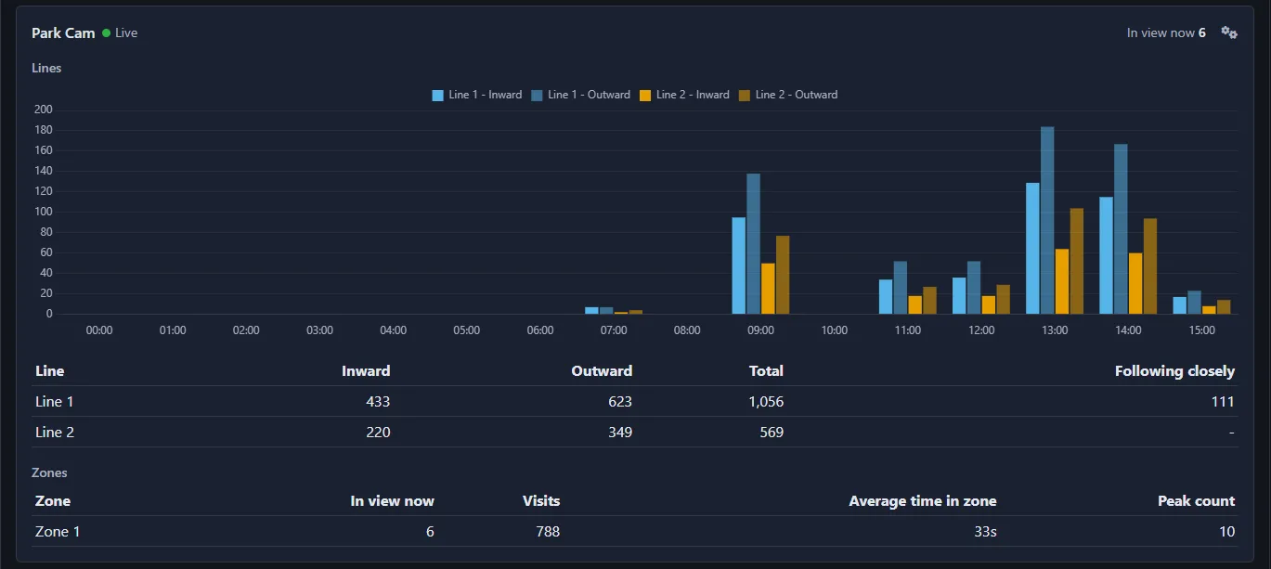Click the 09:00 x-axis label
Screen dimensions: 1271x569
pos(760,330)
